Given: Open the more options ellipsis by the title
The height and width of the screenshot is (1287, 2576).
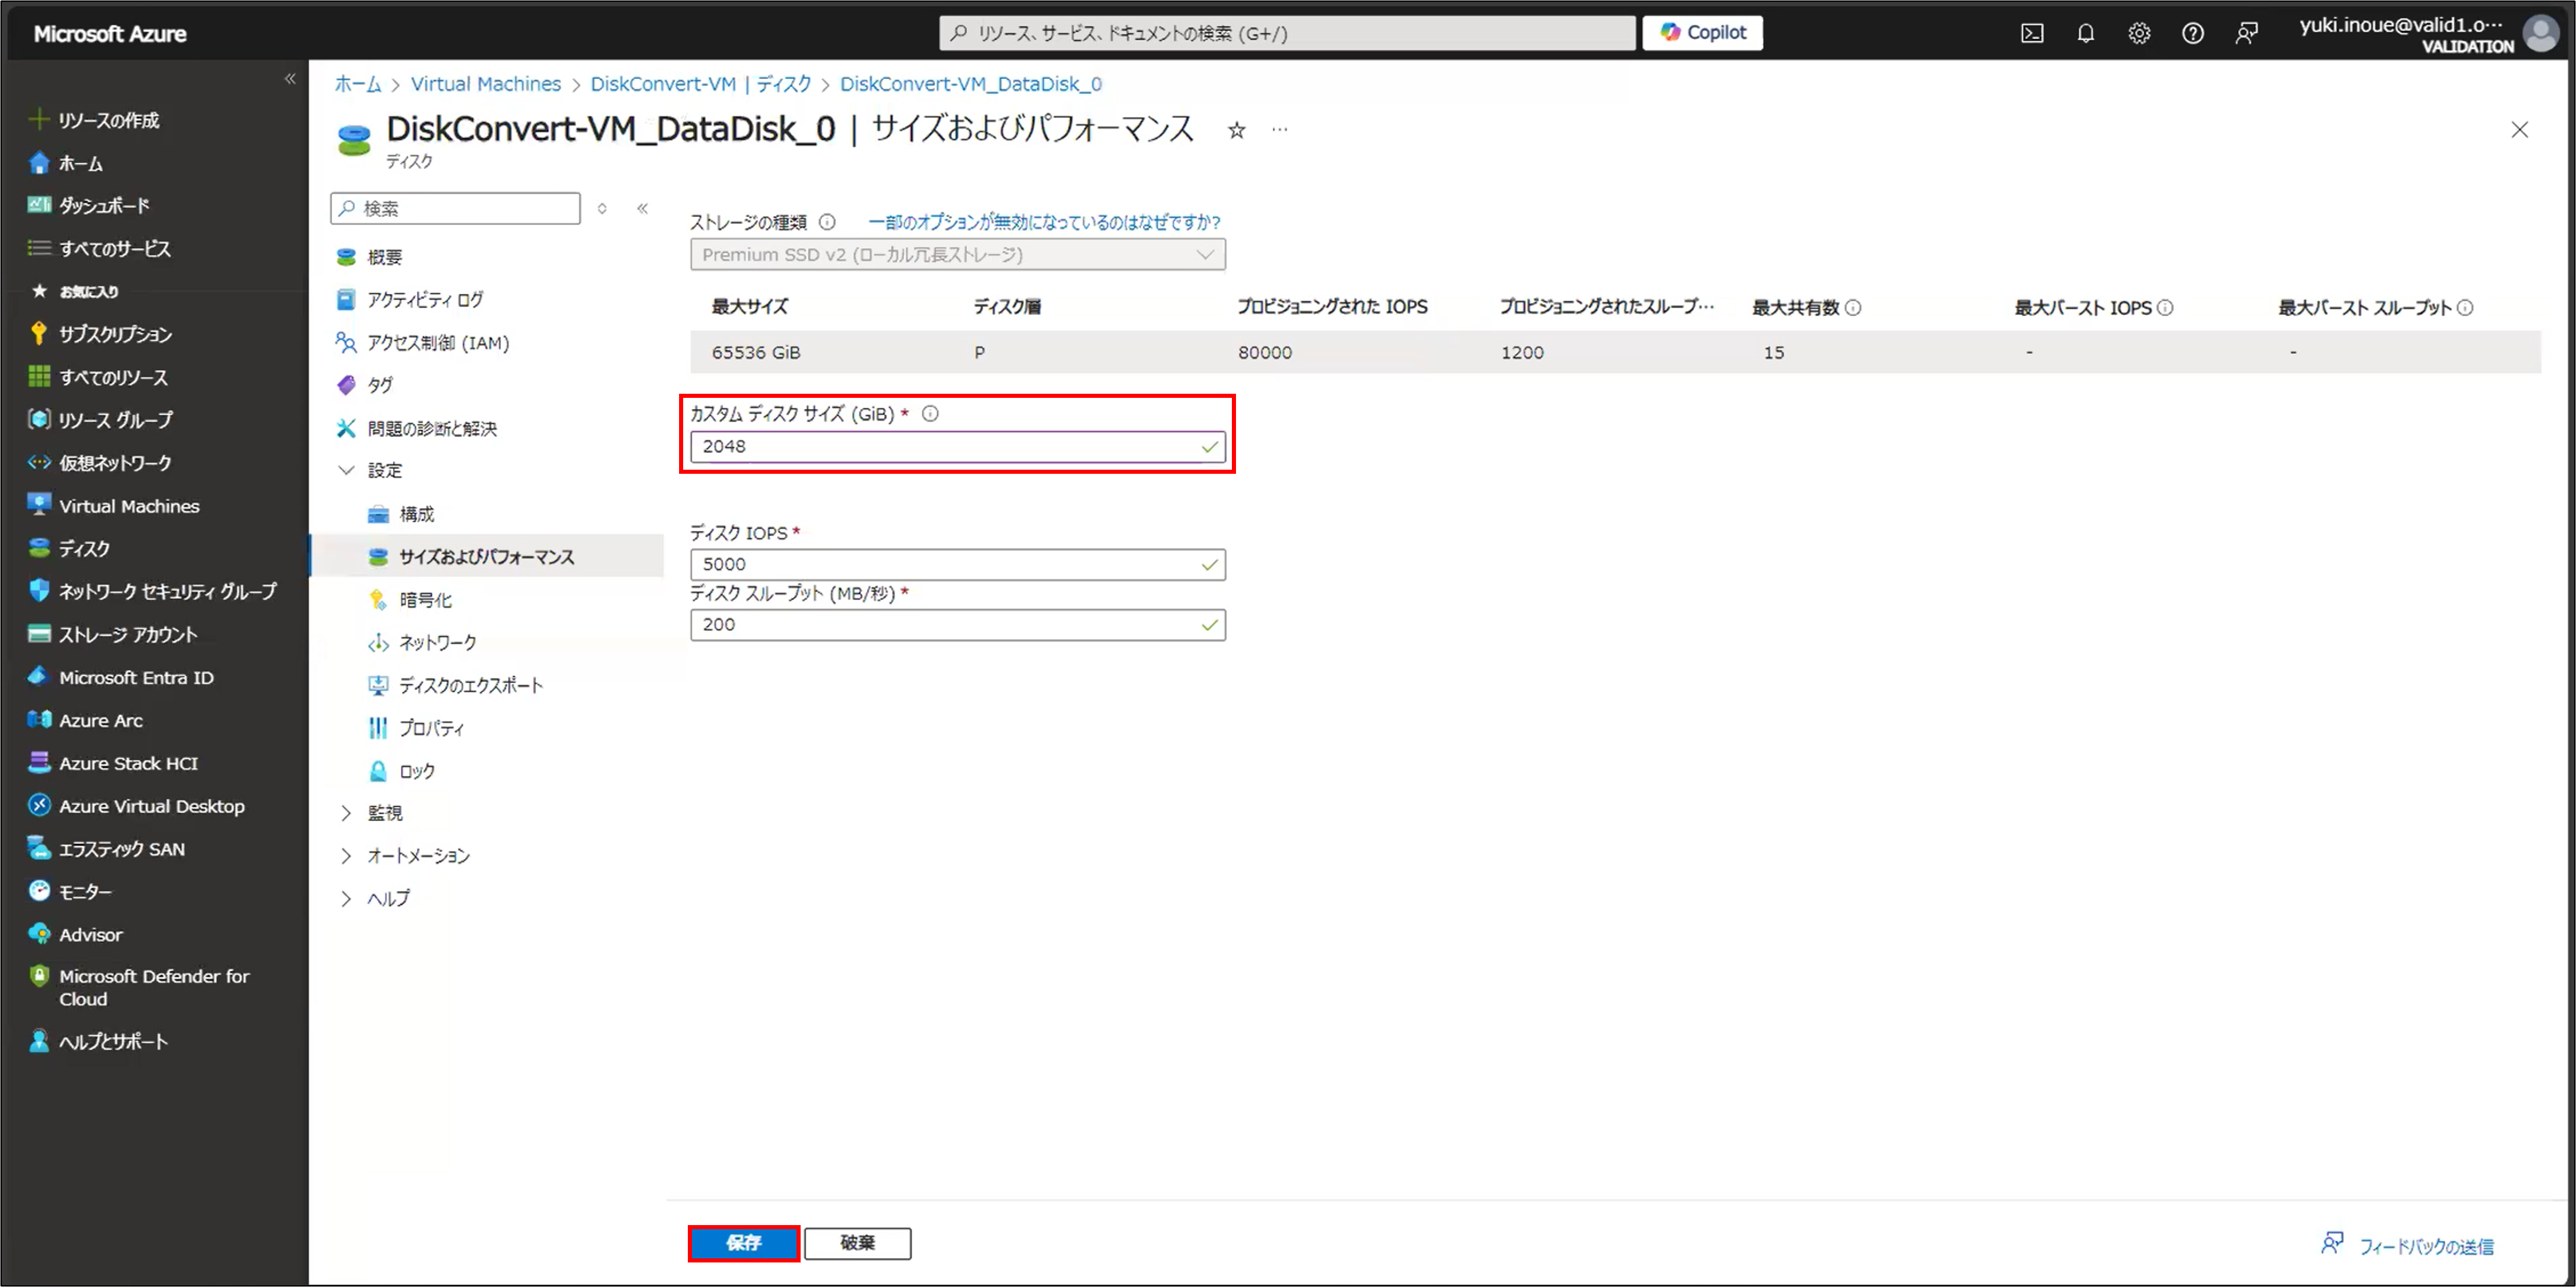Looking at the screenshot, I should pyautogui.click(x=1280, y=130).
